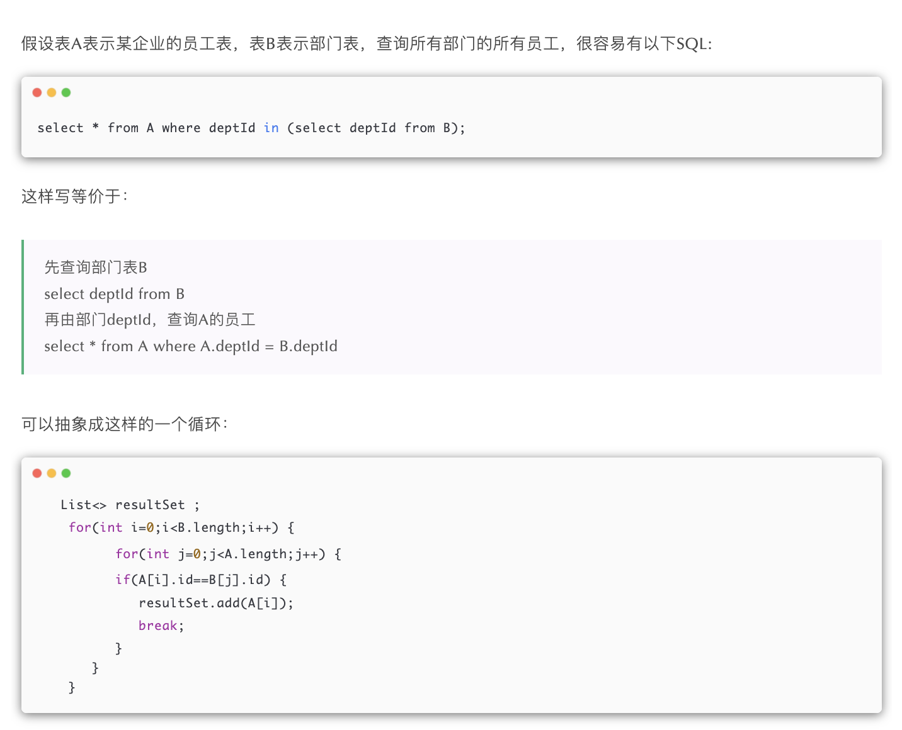Screen dimensions: 902x730
Task: Click the outer for loop line with B.length
Action: pyautogui.click(x=181, y=527)
